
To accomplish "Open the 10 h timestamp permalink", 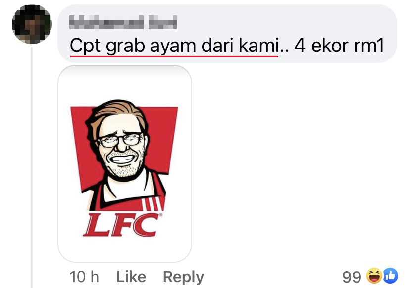I will [84, 277].
